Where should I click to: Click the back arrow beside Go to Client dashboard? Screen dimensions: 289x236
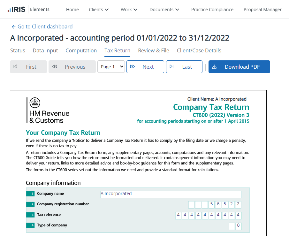click(12, 27)
